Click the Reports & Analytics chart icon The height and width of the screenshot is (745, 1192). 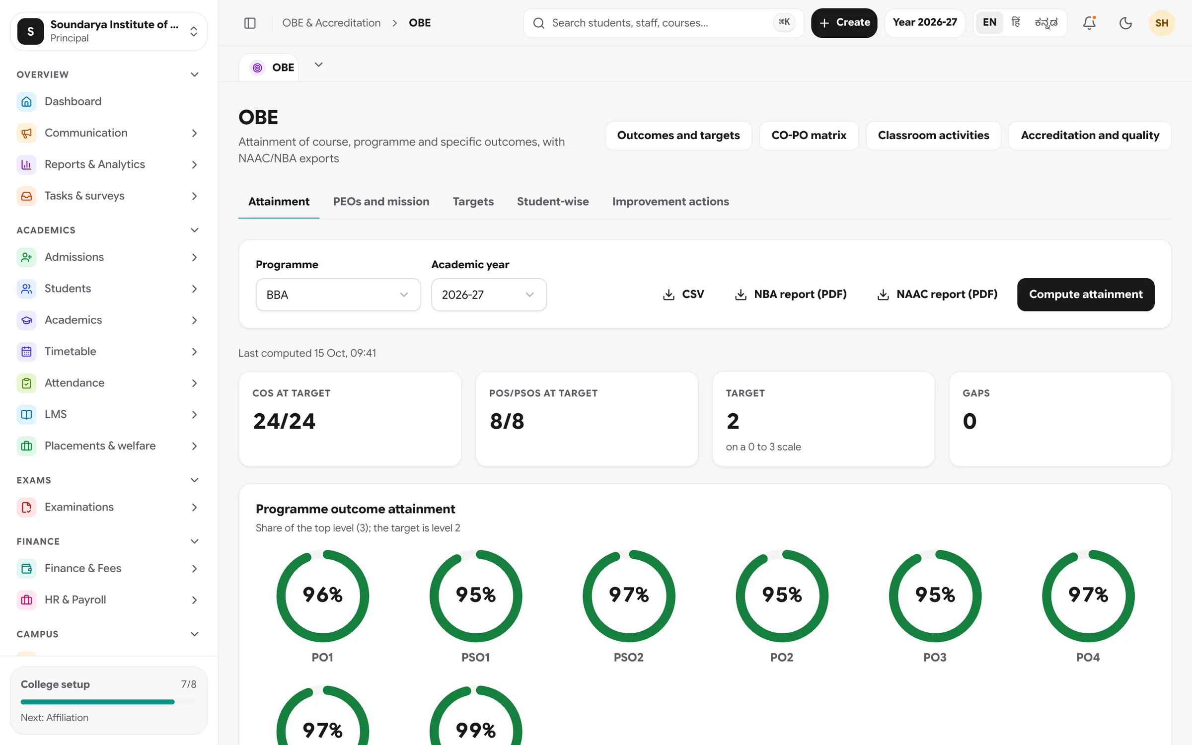tap(26, 164)
